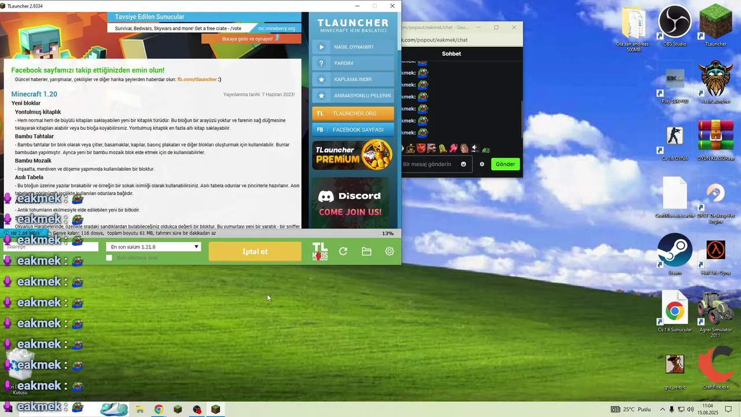
Task: Select 'Gta san andreas - 500MB' desktop folder
Action: tap(634, 29)
